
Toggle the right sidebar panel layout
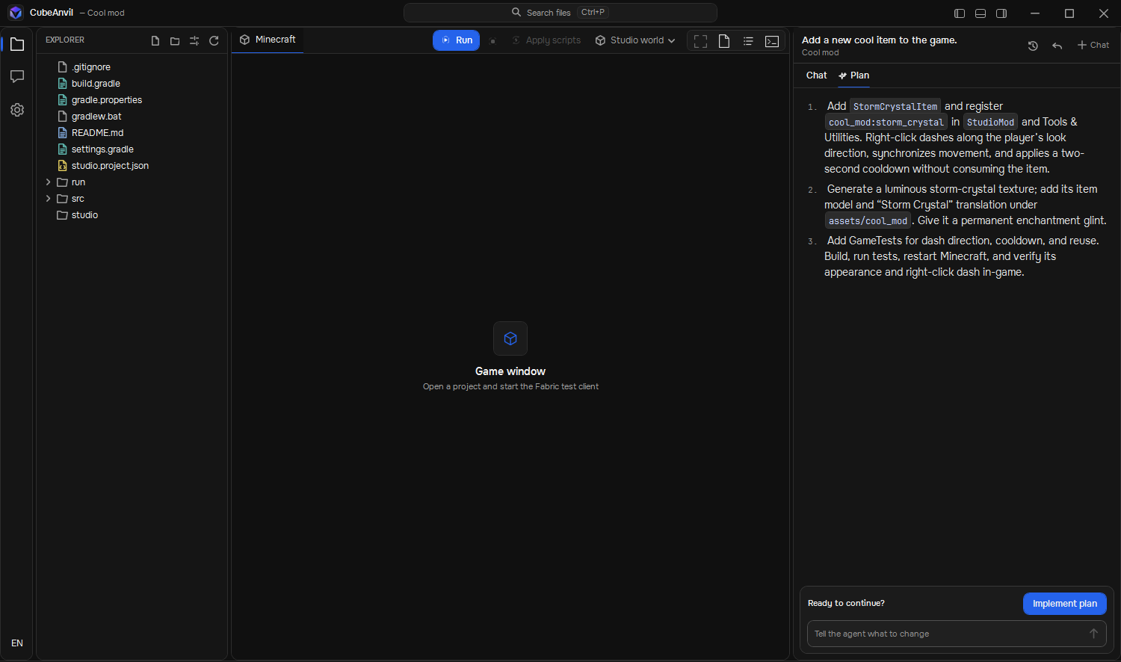pos(1001,13)
